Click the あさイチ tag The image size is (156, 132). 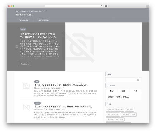[129, 110]
